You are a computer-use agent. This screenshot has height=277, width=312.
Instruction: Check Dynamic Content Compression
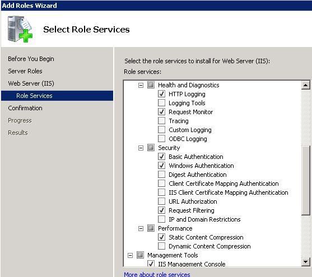point(161,246)
